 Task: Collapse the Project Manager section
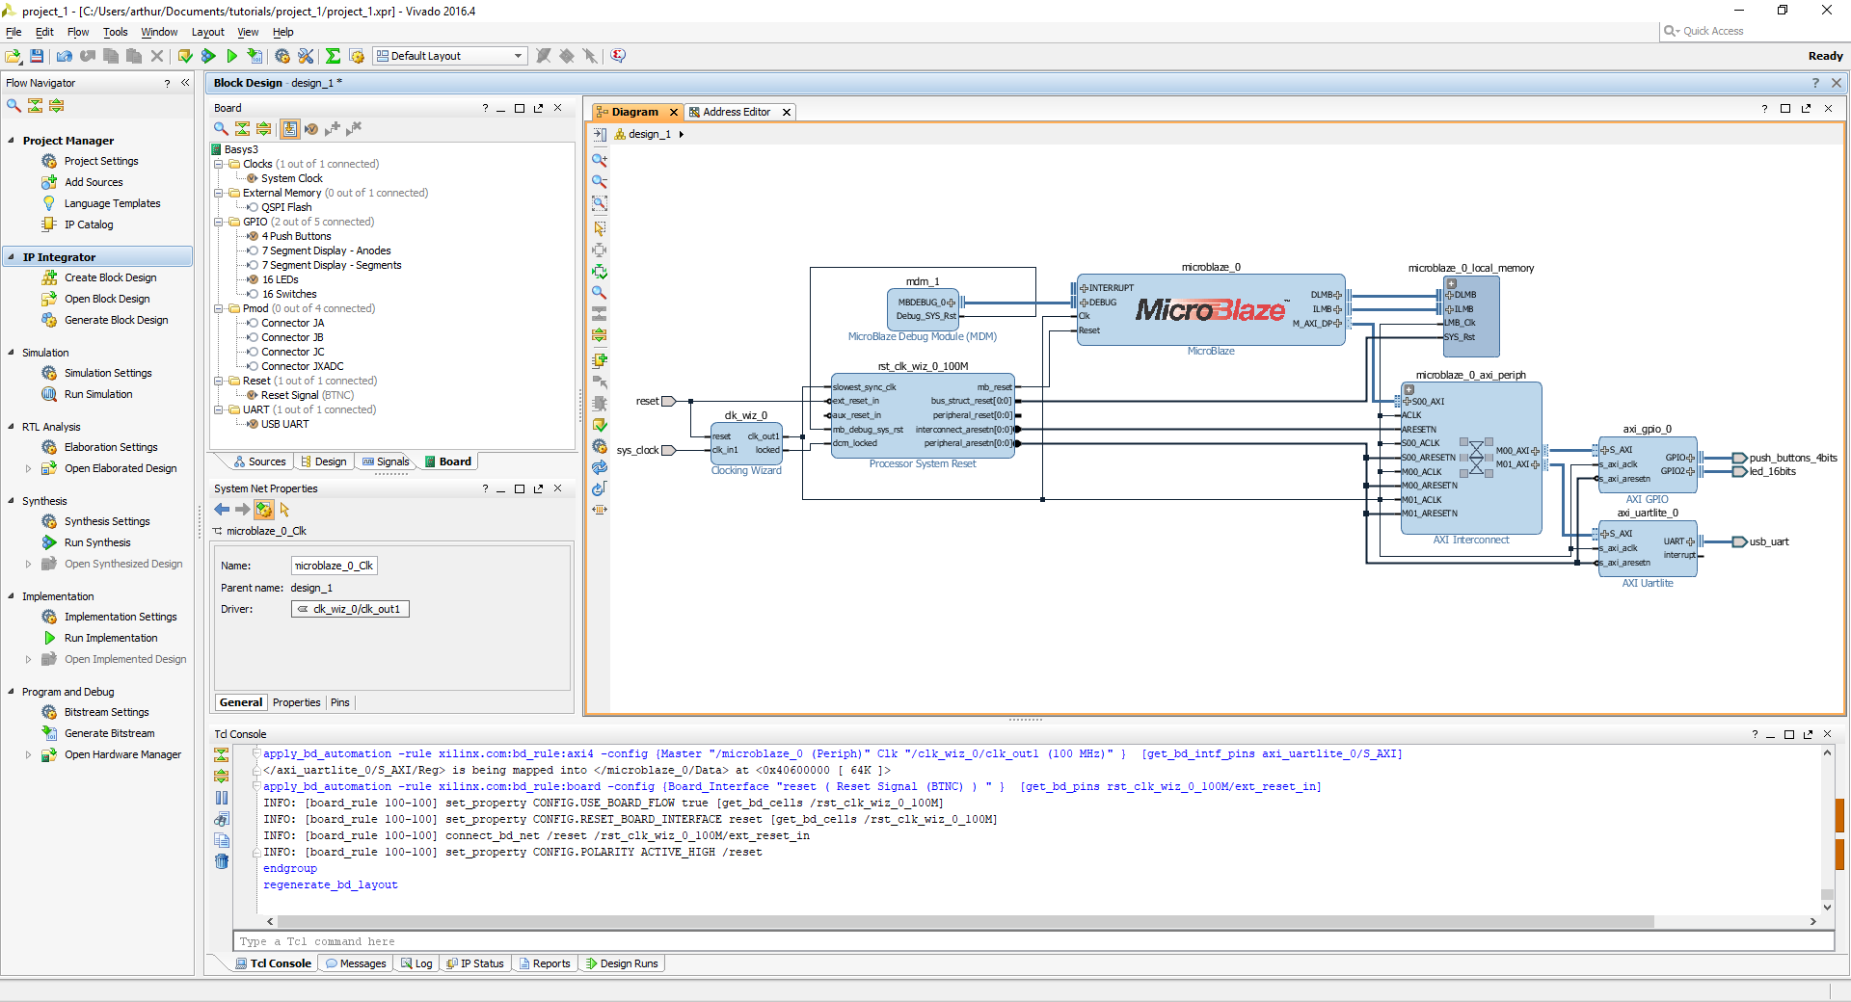pos(12,141)
